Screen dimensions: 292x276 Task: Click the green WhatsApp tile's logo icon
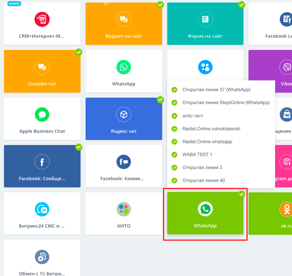205,209
